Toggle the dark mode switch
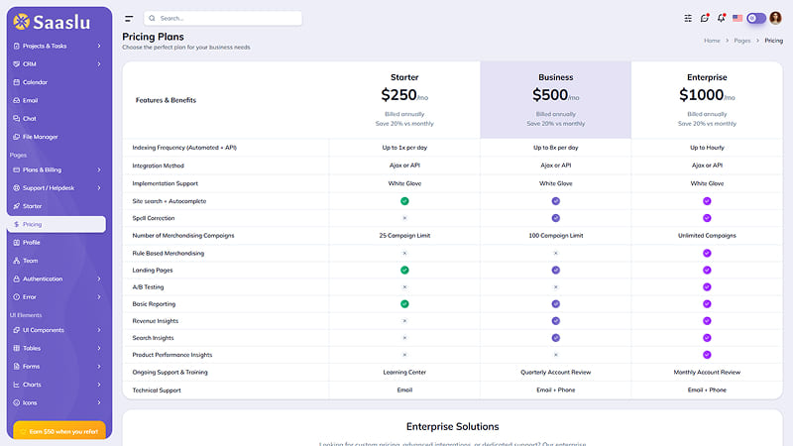793x446 pixels. pyautogui.click(x=756, y=18)
